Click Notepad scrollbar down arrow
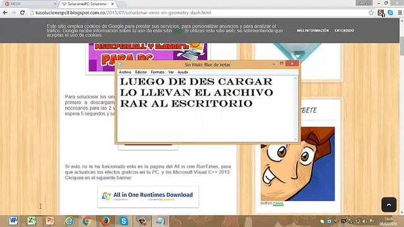 [295, 139]
